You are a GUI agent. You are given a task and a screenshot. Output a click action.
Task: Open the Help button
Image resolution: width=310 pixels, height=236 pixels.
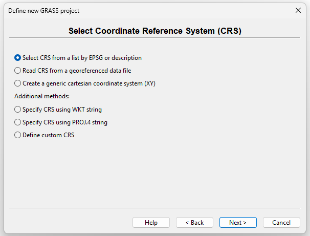pos(151,223)
